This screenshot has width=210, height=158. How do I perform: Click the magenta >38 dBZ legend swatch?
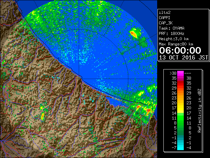(x=180, y=73)
